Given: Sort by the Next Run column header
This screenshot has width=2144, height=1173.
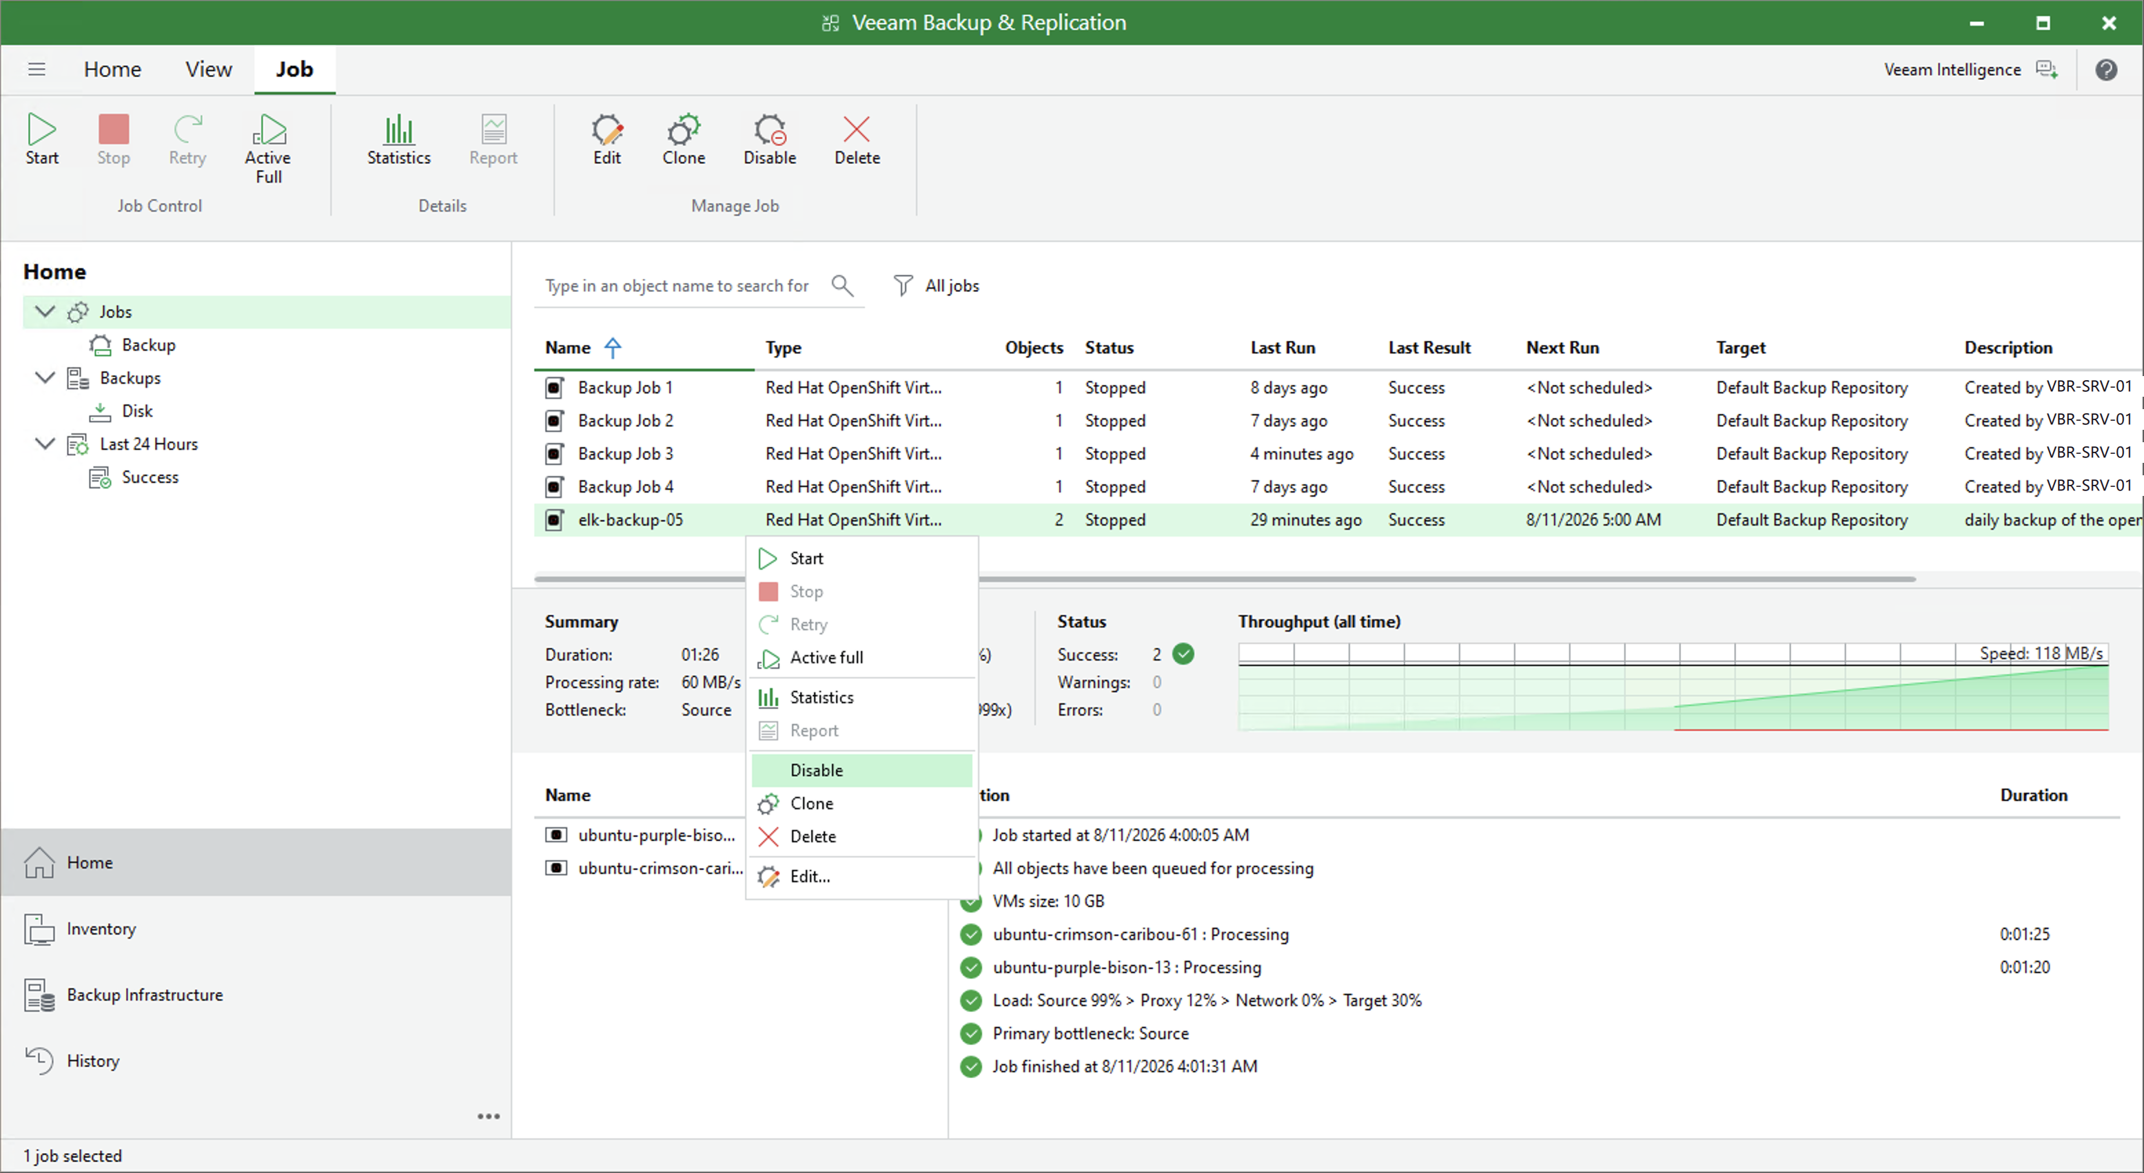Looking at the screenshot, I should tap(1562, 347).
